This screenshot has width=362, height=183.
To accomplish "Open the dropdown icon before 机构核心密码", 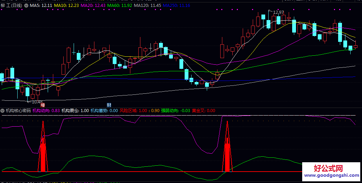I will coord(2,111).
